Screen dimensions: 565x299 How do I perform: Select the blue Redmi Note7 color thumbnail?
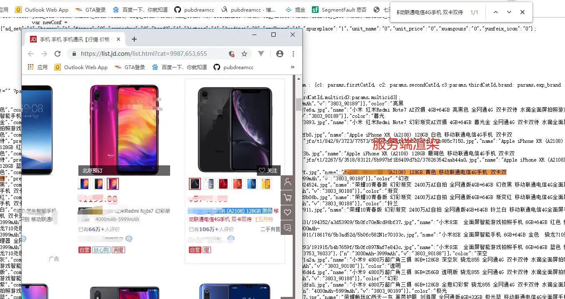click(x=84, y=184)
